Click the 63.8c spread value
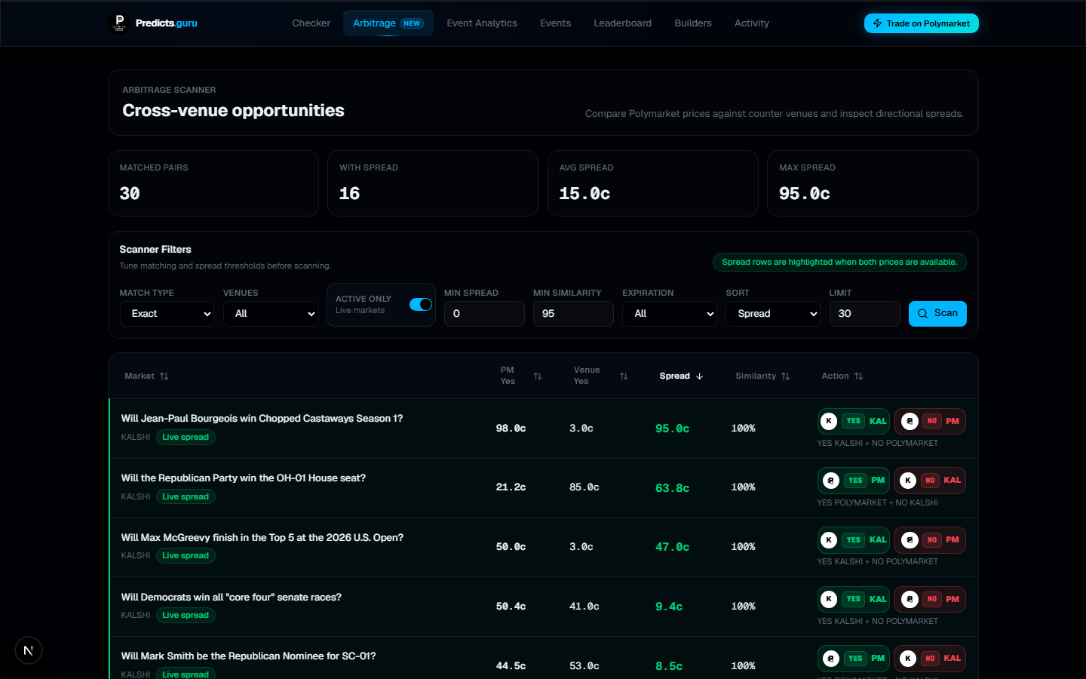This screenshot has width=1086, height=679. click(672, 488)
